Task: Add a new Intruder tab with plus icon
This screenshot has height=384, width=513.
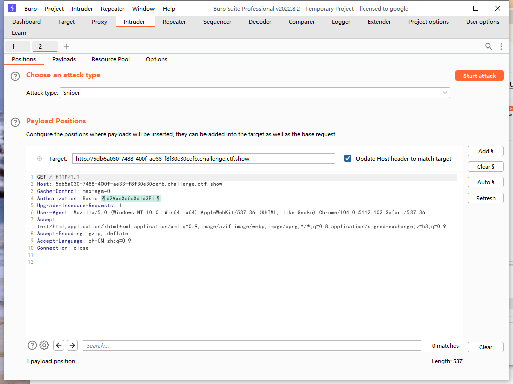Action: (x=66, y=46)
